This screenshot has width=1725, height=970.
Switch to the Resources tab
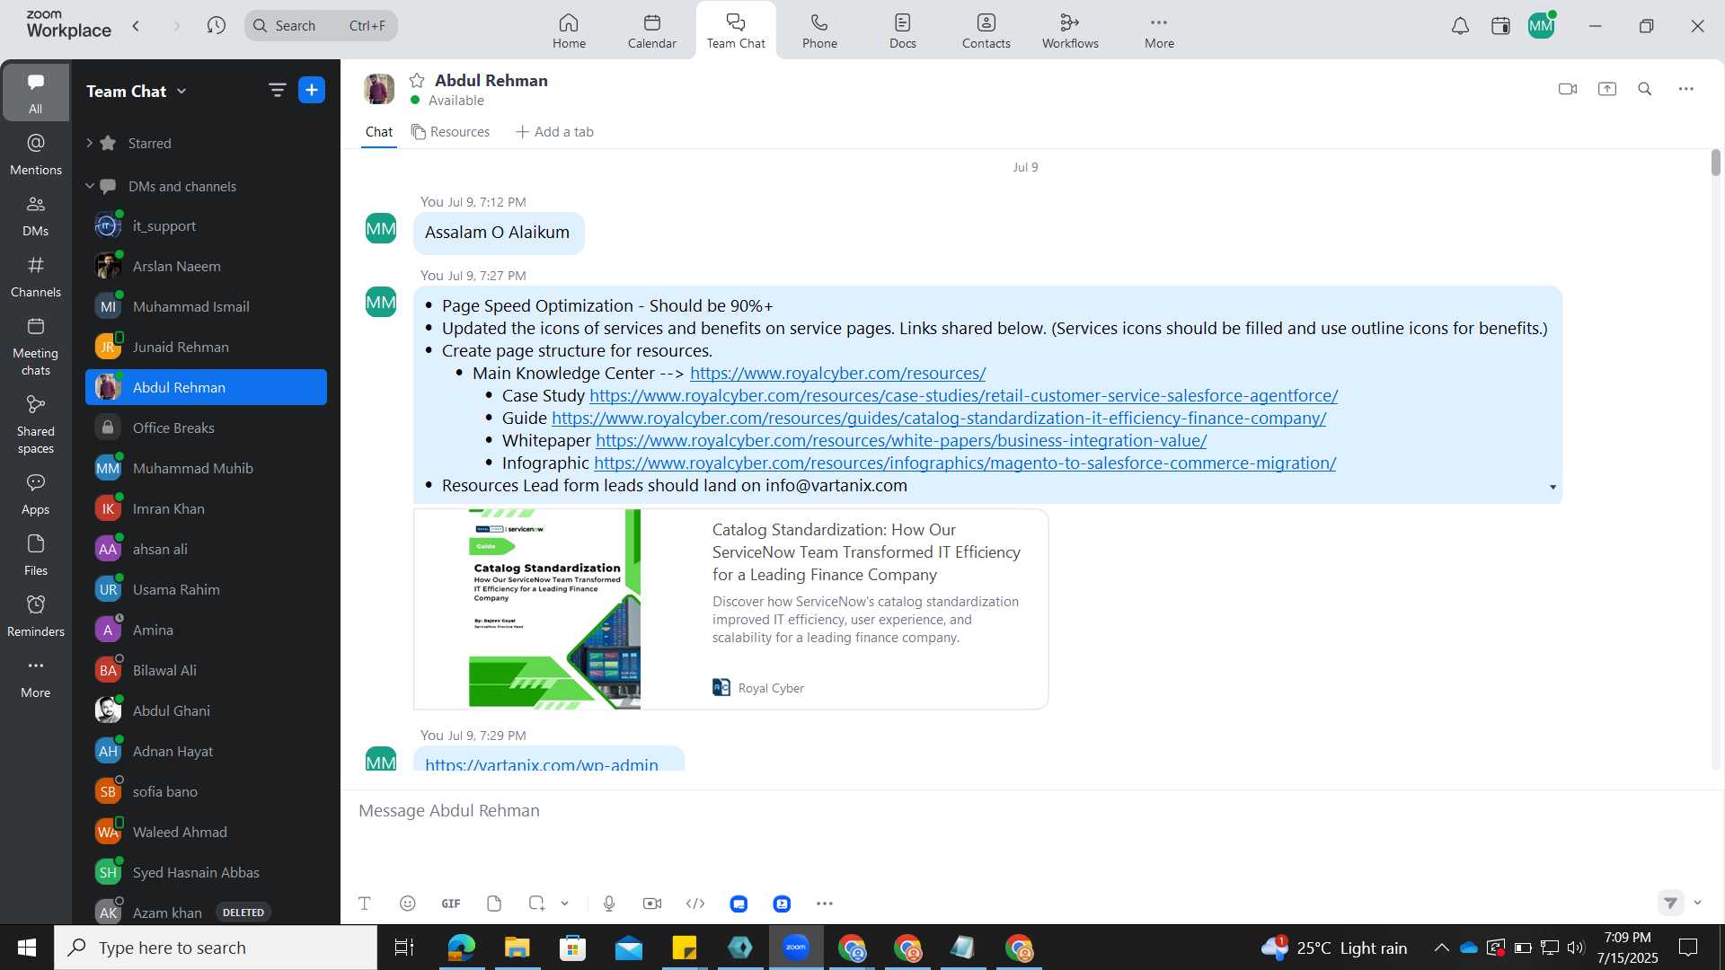[x=450, y=132]
